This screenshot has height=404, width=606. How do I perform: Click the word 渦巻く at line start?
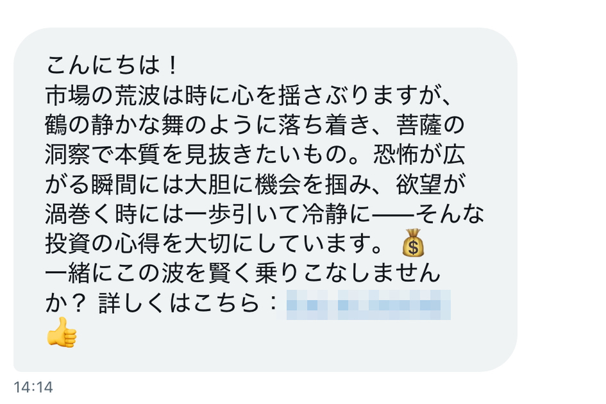coord(80,214)
